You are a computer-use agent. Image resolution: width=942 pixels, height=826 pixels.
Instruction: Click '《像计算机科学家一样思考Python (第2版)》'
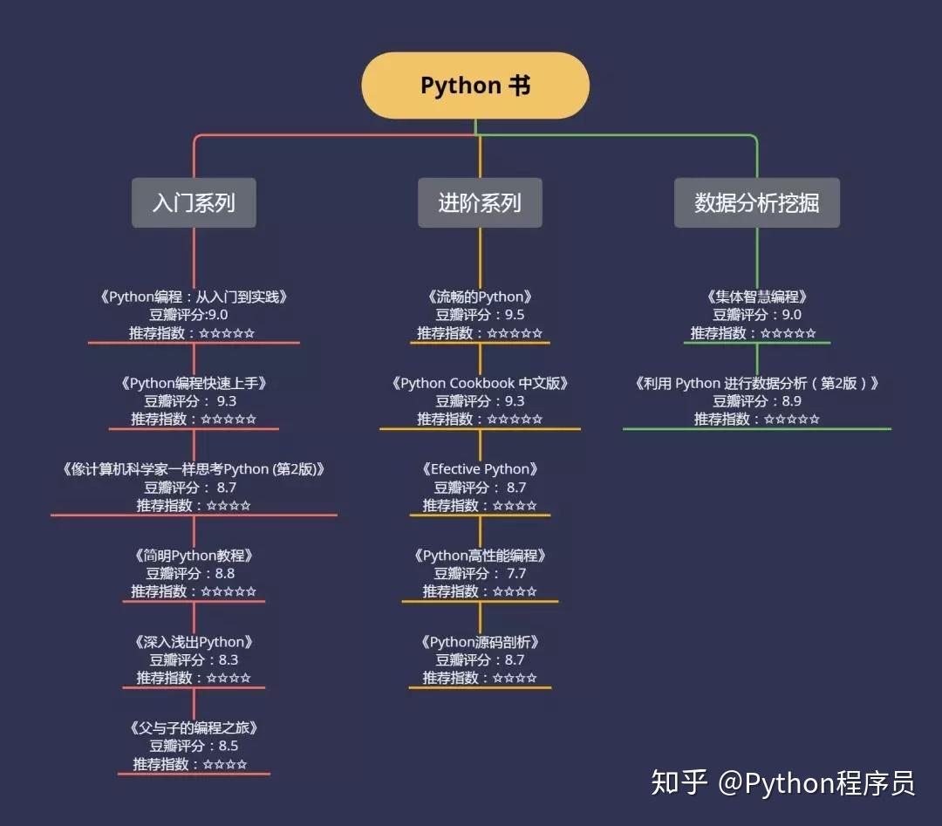click(x=194, y=469)
